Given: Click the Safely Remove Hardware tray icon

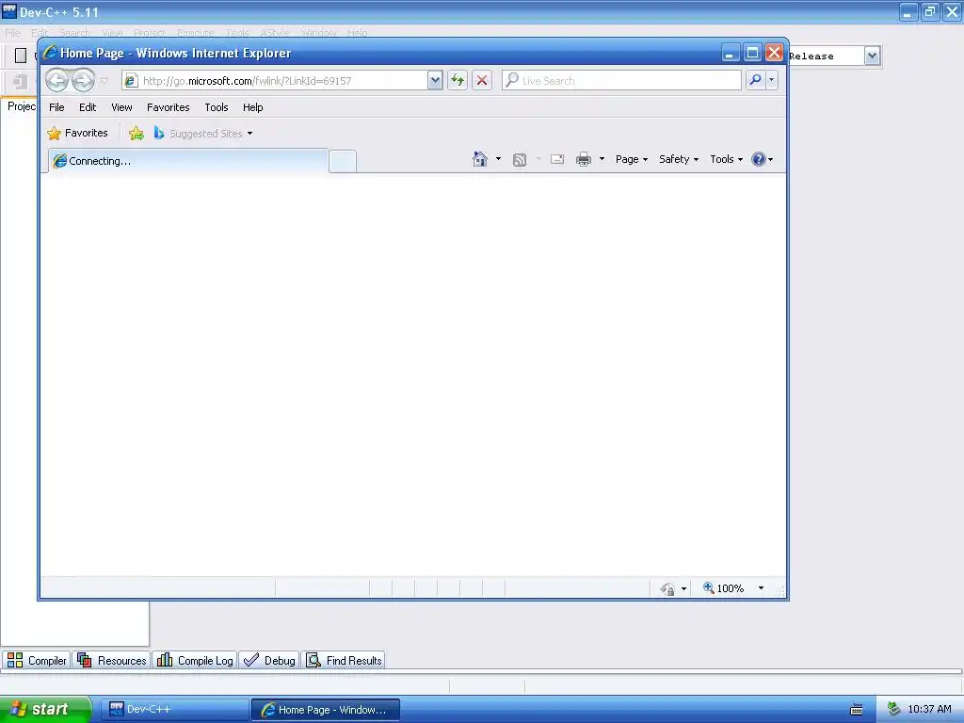Looking at the screenshot, I should pyautogui.click(x=893, y=710).
